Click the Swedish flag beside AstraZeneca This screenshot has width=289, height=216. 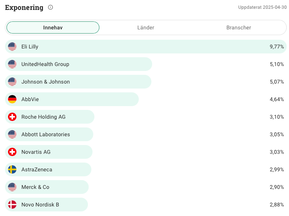[x=12, y=169]
